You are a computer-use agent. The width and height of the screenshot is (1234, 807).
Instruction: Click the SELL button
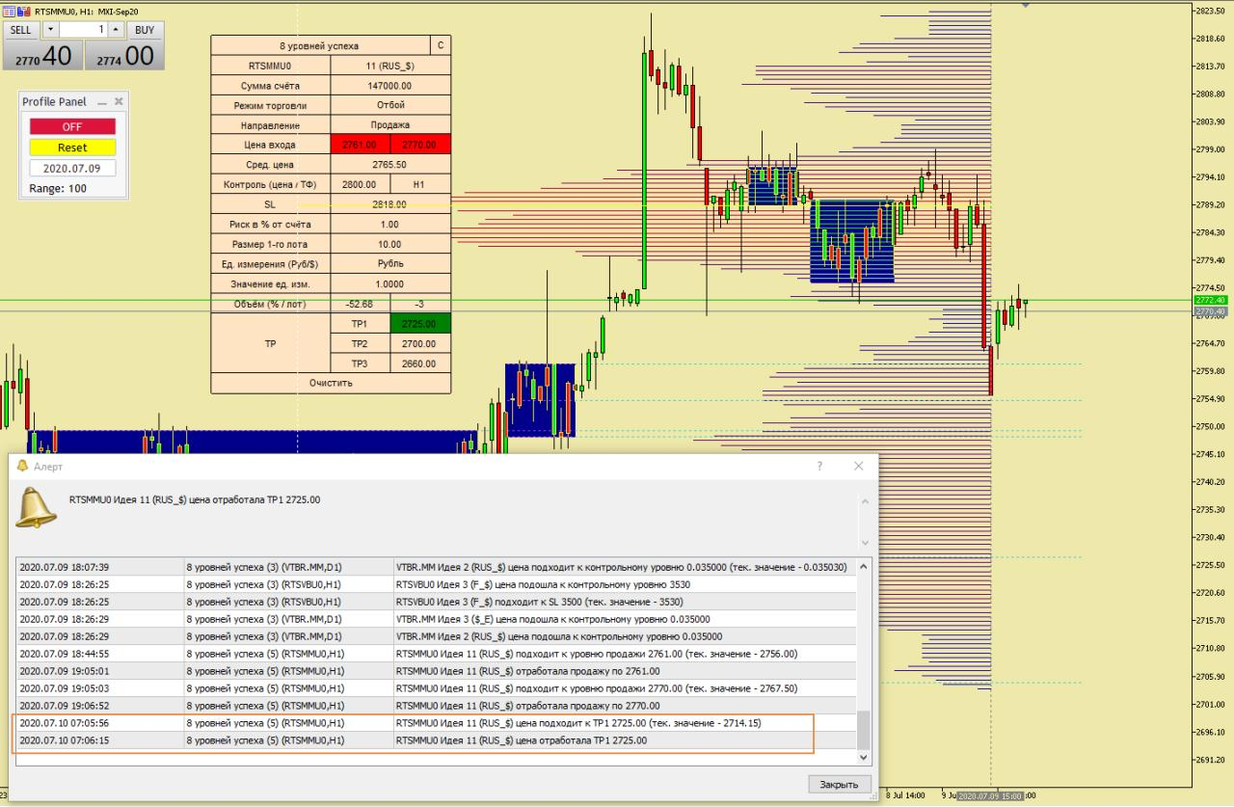[21, 30]
